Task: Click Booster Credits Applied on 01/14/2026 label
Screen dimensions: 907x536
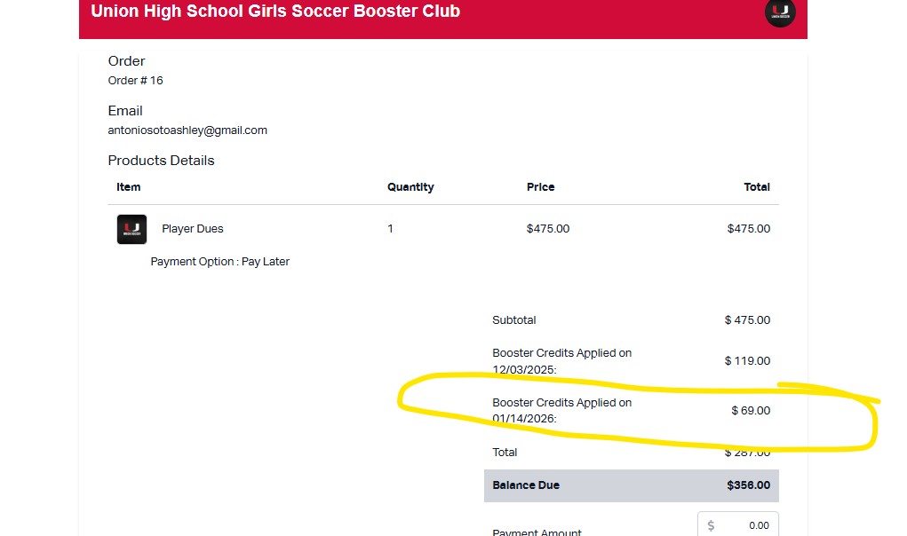Action: click(x=561, y=410)
